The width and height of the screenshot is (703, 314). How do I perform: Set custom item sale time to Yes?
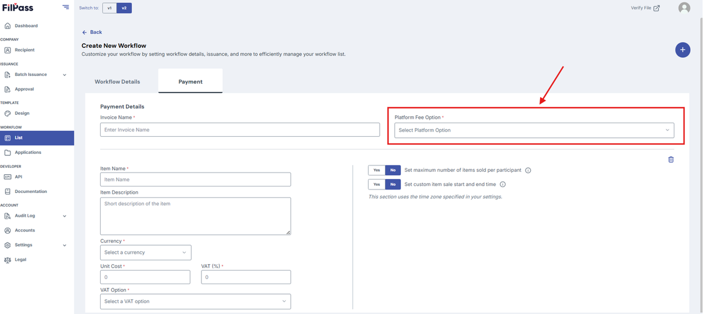click(377, 184)
